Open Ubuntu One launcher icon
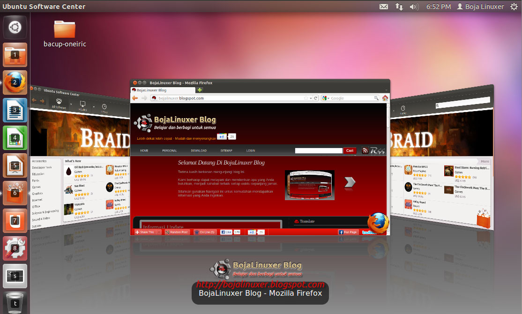 click(15, 221)
